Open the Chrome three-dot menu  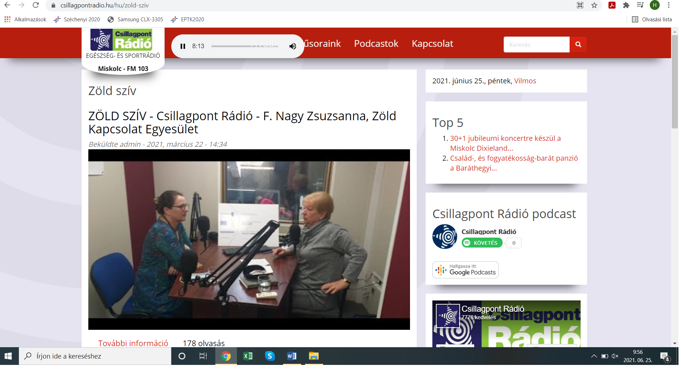coord(669,5)
